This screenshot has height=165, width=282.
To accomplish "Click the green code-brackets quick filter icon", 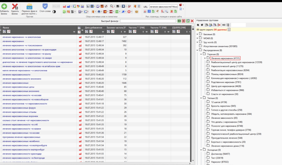I will [x=179, y=21].
